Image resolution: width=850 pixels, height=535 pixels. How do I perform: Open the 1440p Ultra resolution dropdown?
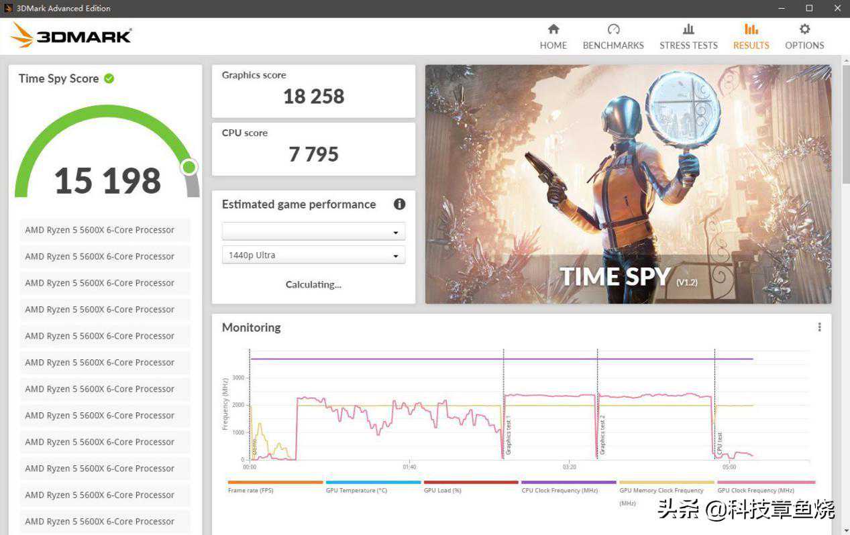313,255
